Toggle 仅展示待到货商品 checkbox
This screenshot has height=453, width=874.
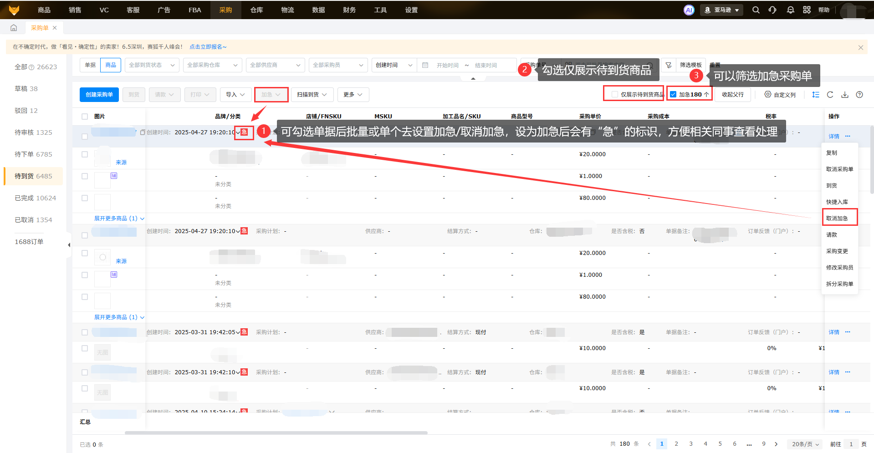point(615,94)
